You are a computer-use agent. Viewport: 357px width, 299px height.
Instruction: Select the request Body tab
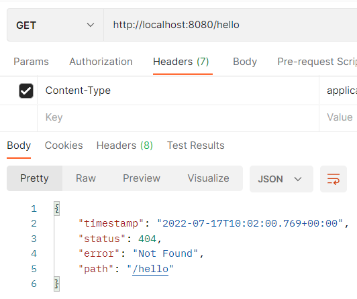[245, 62]
